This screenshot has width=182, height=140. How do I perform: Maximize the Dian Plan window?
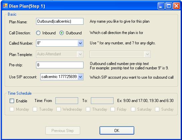point(169,6)
